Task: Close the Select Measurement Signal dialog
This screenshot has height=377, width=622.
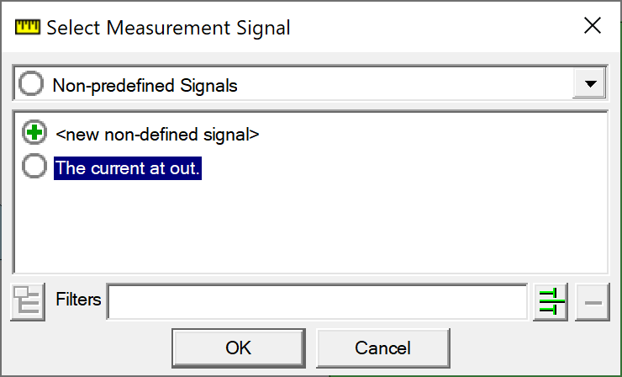Action: point(592,26)
